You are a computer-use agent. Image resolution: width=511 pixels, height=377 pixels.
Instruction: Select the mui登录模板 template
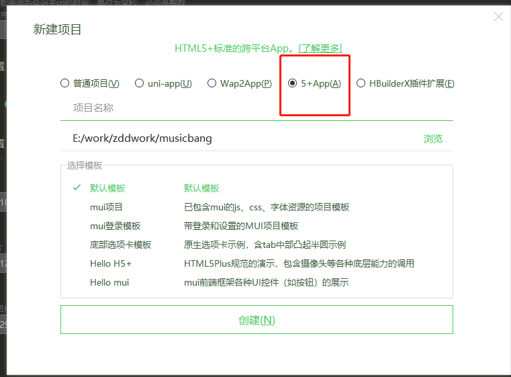(x=115, y=226)
